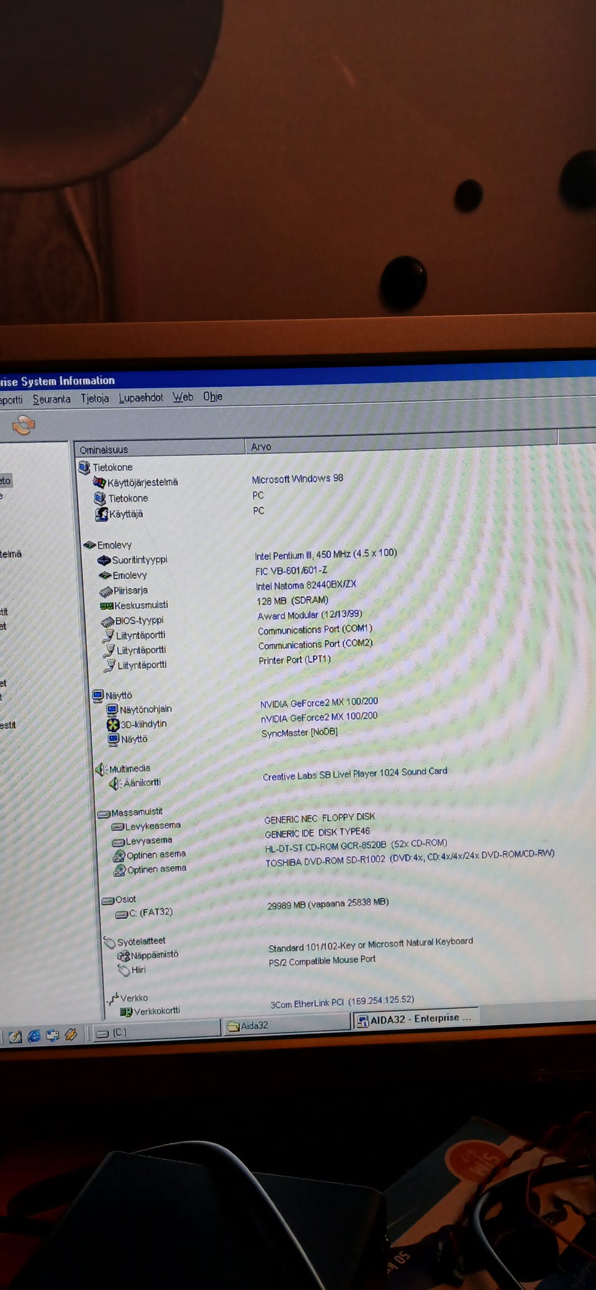Select the Liityntäportti icon for COM1

pos(109,635)
